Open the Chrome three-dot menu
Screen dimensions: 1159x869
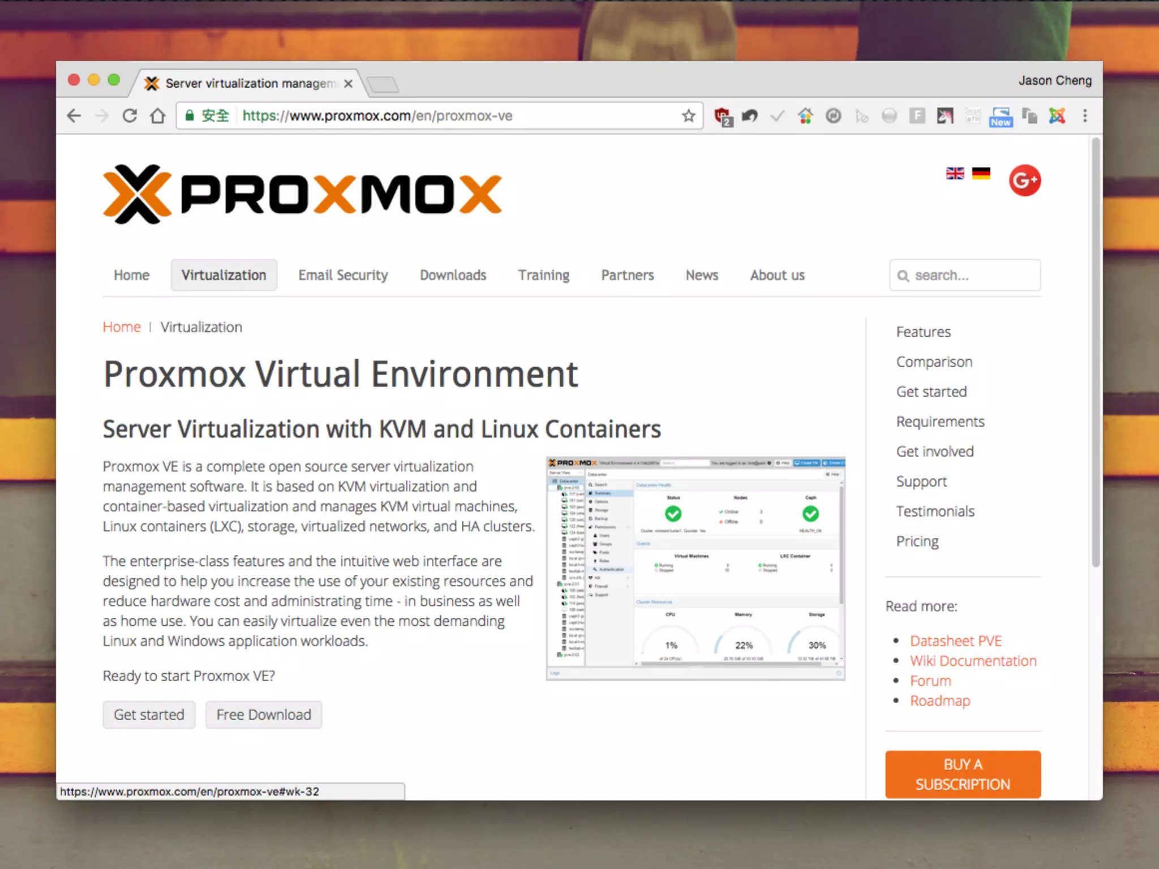coord(1084,116)
